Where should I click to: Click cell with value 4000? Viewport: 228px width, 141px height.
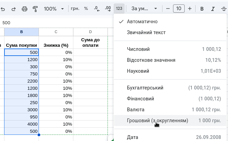(22, 124)
